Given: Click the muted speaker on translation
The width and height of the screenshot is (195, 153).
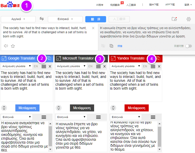Looking at the screenshot, I should [103, 46].
